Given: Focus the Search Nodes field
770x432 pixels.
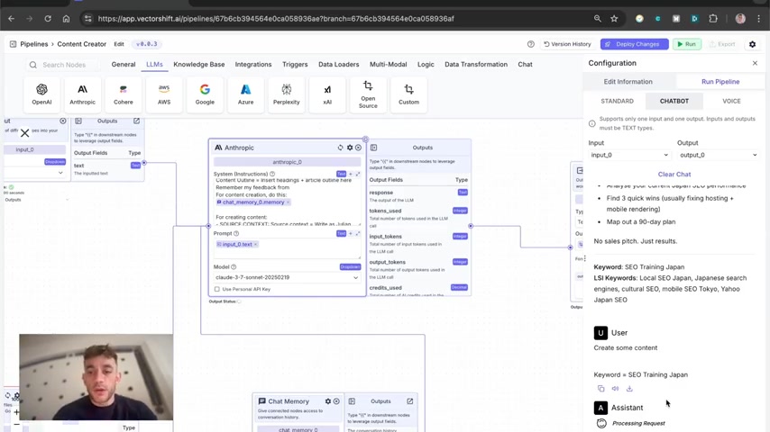Looking at the screenshot, I should tap(64, 65).
